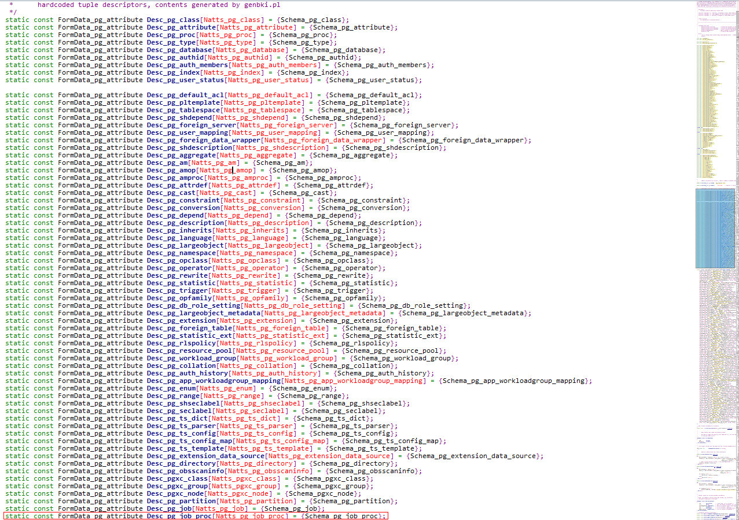This screenshot has width=739, height=520.
Task: Click Desc_pg_ts_dict identifier
Action: 177,418
